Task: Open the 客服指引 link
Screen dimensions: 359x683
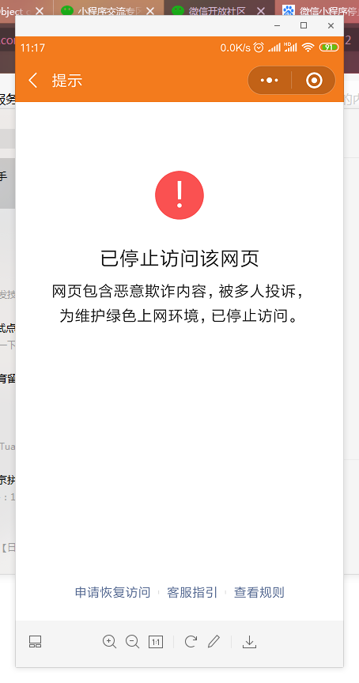Action: click(x=192, y=592)
